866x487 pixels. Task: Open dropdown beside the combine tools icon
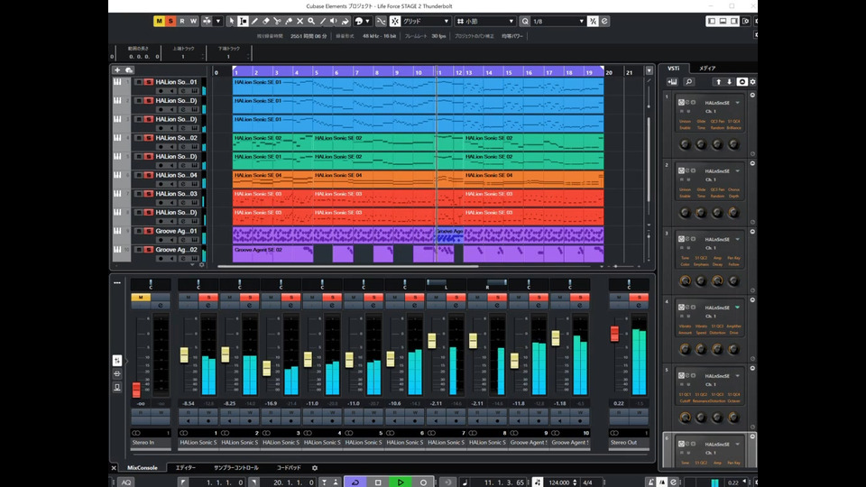point(218,21)
